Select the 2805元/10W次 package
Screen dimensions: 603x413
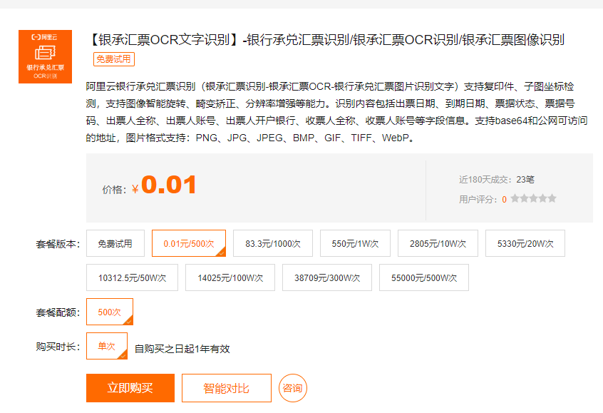(x=438, y=243)
